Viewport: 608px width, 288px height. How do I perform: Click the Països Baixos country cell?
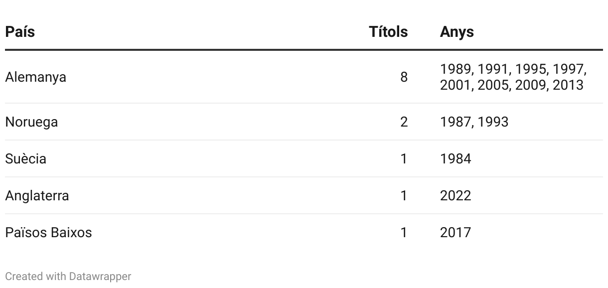(x=48, y=233)
